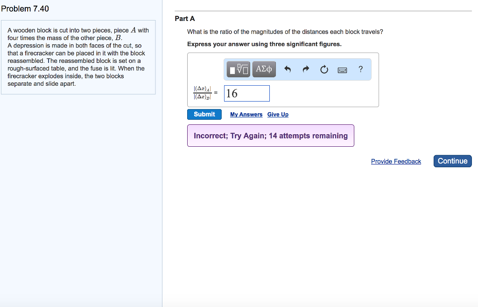Click the Incorrect; Try Again message box
The image size is (478, 307).
pos(270,136)
